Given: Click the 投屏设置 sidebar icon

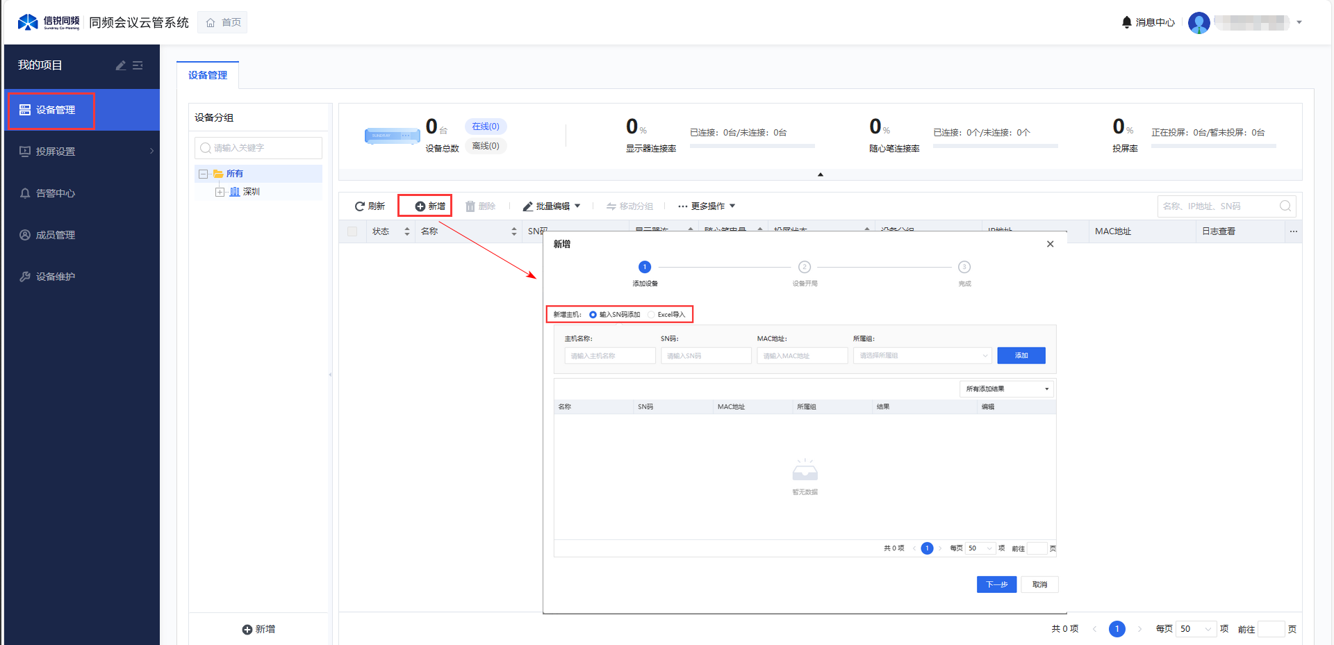Looking at the screenshot, I should pos(25,152).
